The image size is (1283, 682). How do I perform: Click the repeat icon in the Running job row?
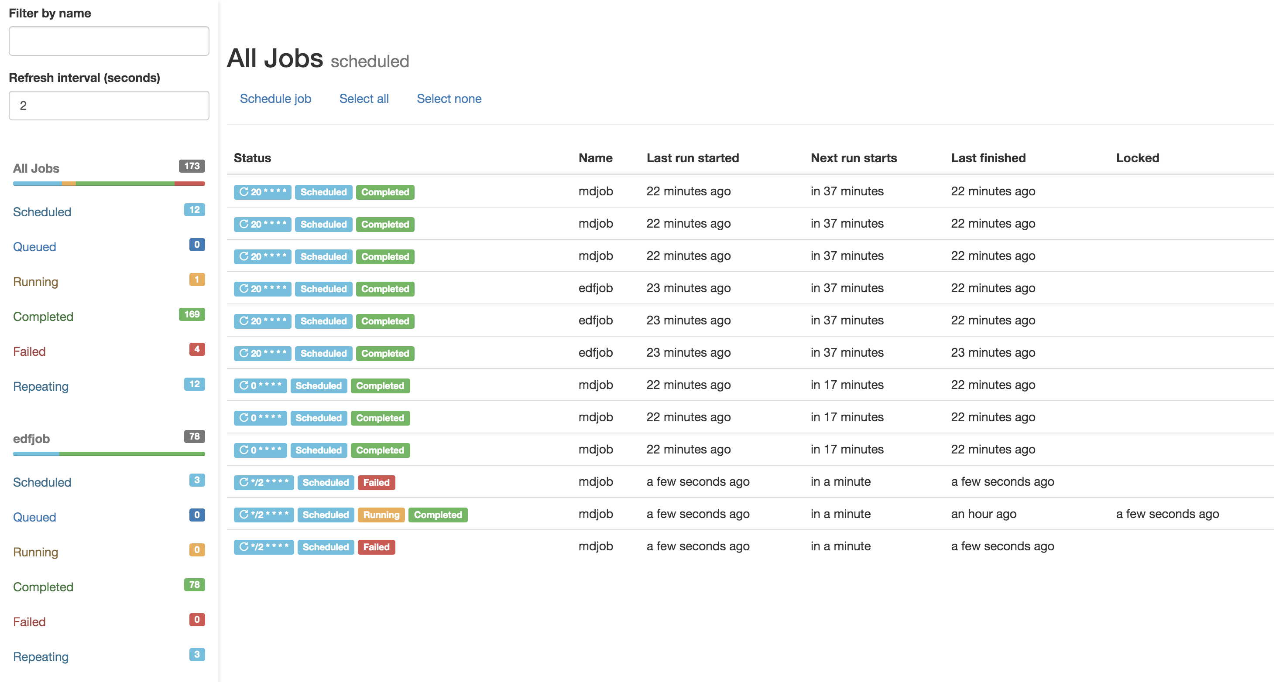[244, 514]
